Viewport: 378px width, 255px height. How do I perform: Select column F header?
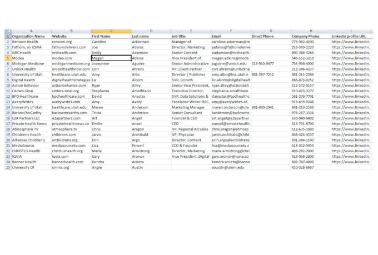click(x=231, y=31)
